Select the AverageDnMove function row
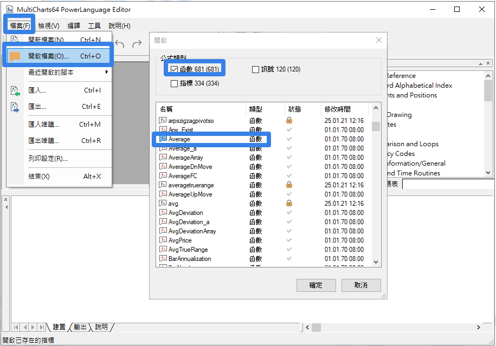Viewport: 496px width, 346px height. click(x=263, y=167)
